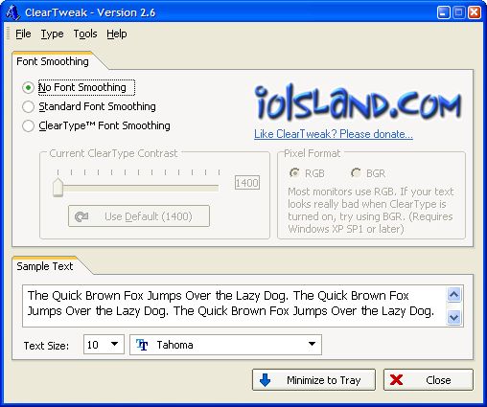Click the Most monitors use RGB description
Image resolution: width=487 pixels, height=407 pixels.
pos(371,210)
